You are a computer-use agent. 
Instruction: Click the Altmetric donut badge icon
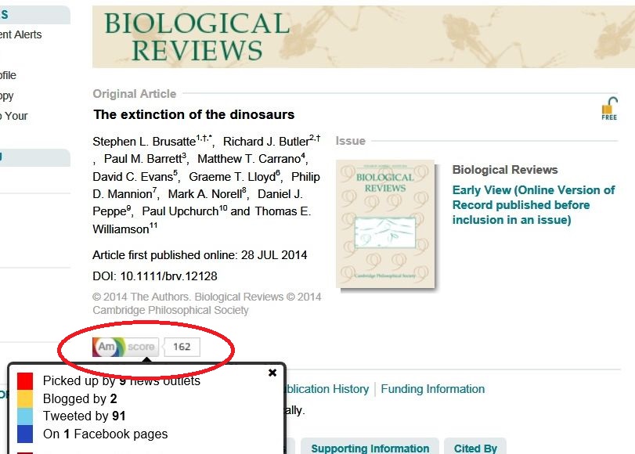106,347
